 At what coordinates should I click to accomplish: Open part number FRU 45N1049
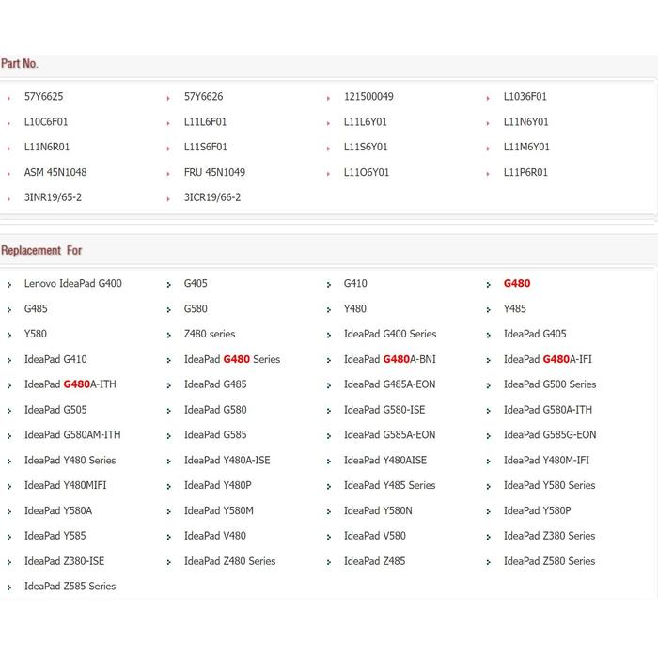click(x=214, y=173)
